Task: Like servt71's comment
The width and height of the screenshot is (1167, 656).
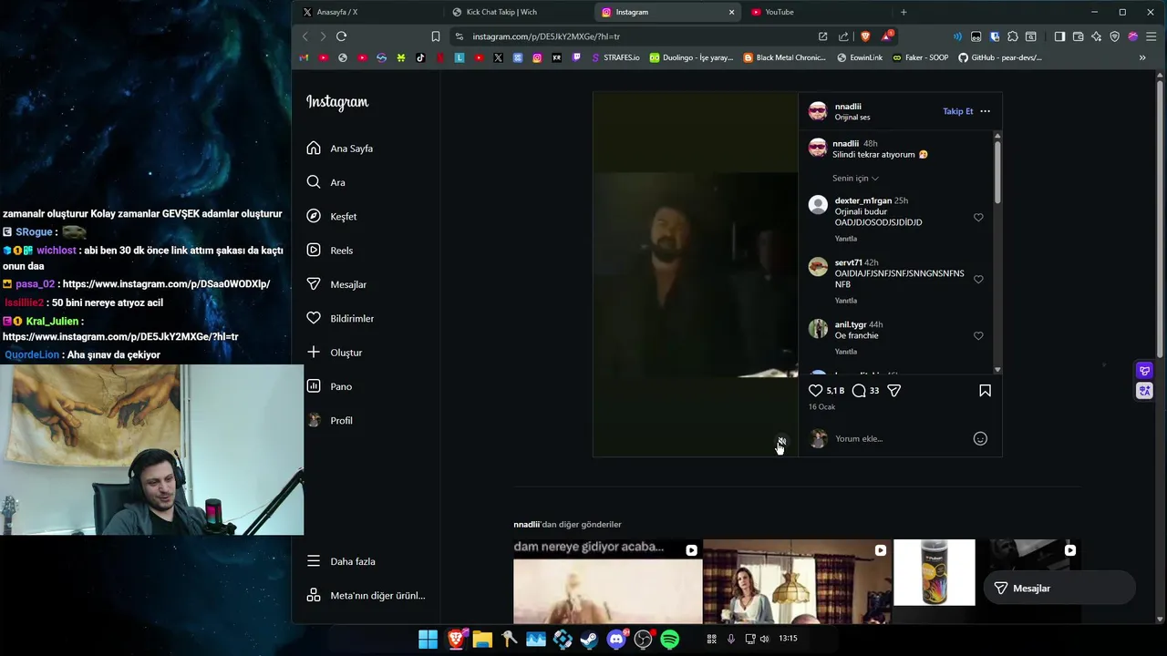Action: point(978,280)
